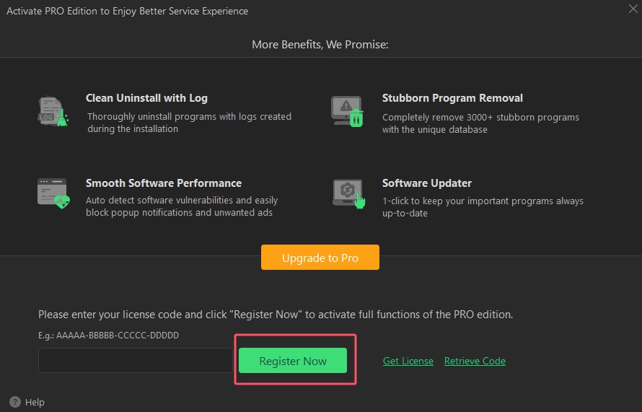Open the Retrieve Code link
The height and width of the screenshot is (412, 642).
click(x=475, y=361)
